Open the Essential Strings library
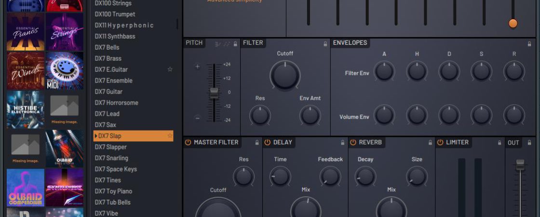Viewport: 540px width, 217px height. [x=65, y=32]
